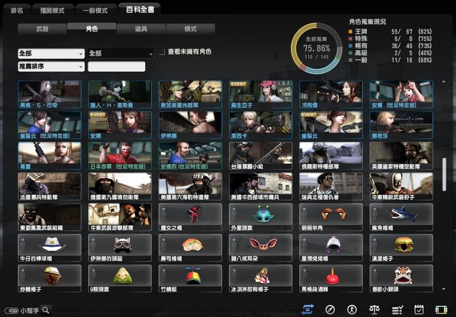Expand the second 全部 dropdown
The height and width of the screenshot is (317, 456).
(x=121, y=53)
